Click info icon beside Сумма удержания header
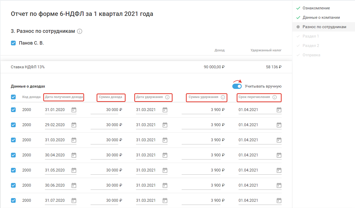The width and height of the screenshot is (355, 208). 223,97
